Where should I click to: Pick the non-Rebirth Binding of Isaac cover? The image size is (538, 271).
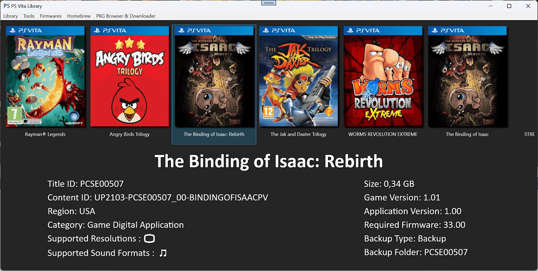(467, 76)
